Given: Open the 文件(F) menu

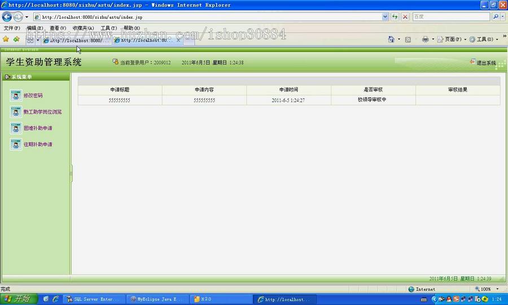Looking at the screenshot, I should point(12,28).
